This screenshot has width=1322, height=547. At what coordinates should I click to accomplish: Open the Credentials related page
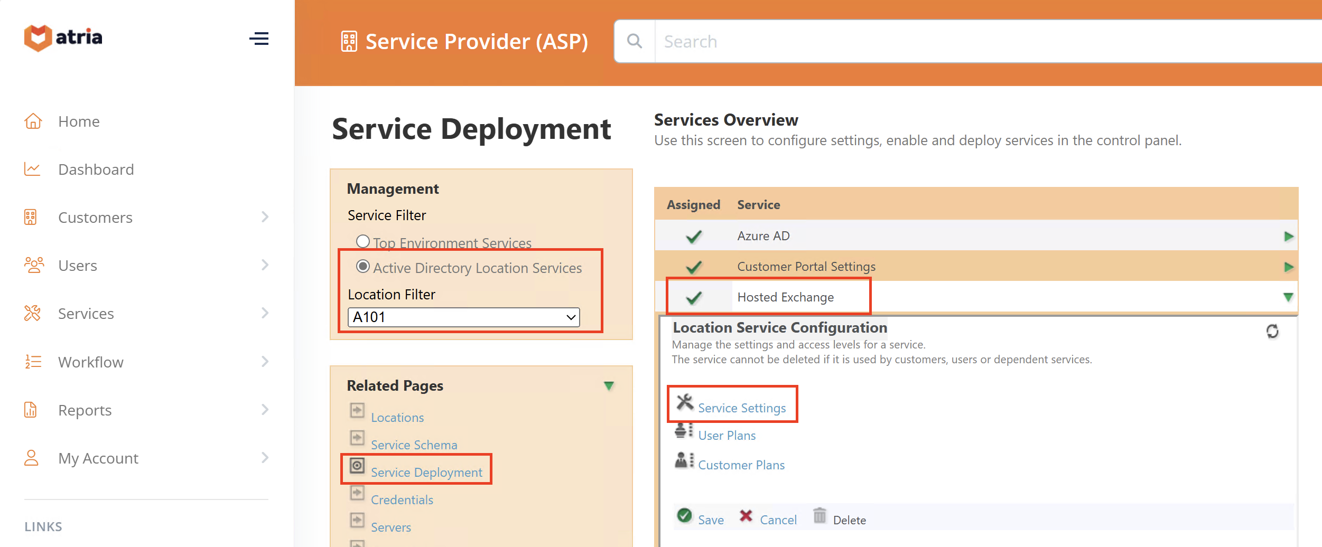[x=402, y=499]
